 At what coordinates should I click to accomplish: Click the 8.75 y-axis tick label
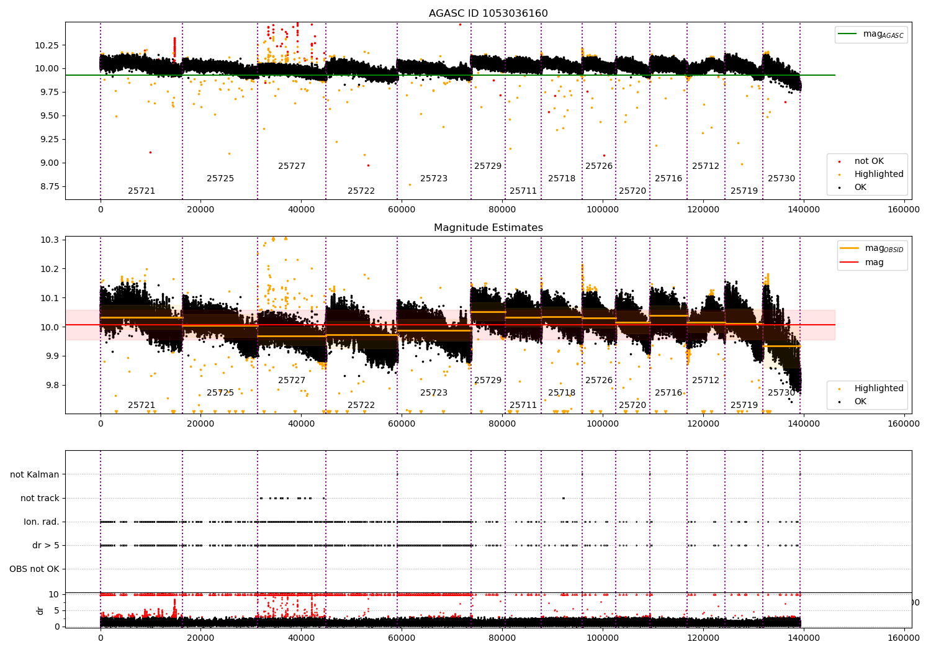pos(49,186)
